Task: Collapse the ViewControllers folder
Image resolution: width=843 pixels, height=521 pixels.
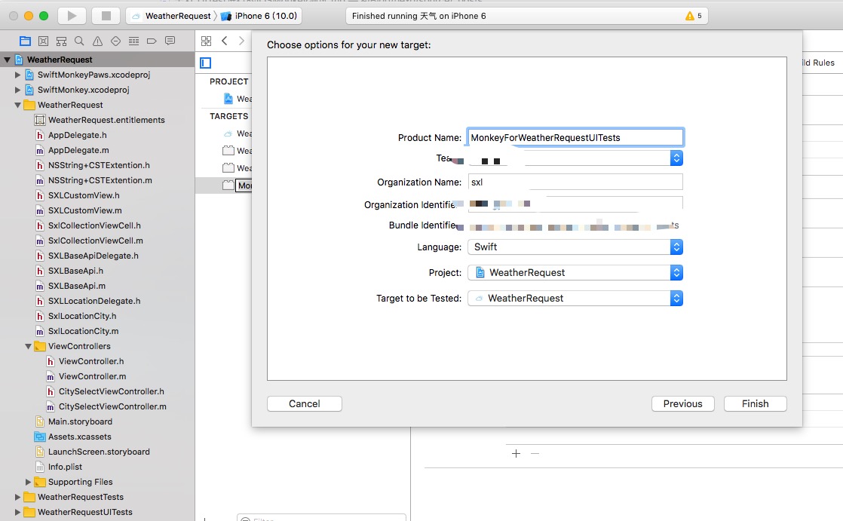Action: tap(28, 346)
